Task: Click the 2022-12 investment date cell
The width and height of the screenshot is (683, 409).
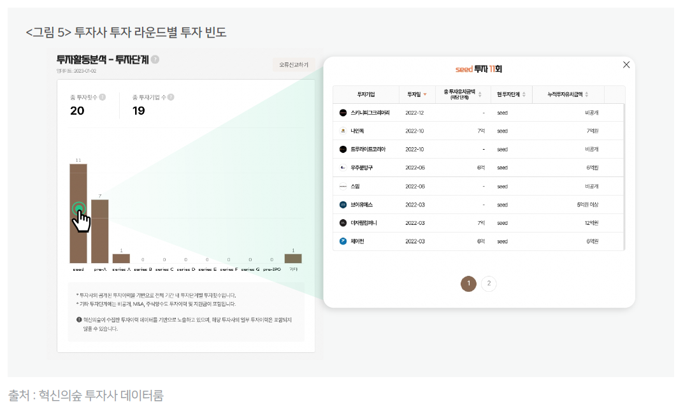Action: point(414,113)
